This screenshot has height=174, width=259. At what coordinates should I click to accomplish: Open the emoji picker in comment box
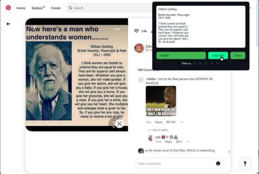coord(218,164)
